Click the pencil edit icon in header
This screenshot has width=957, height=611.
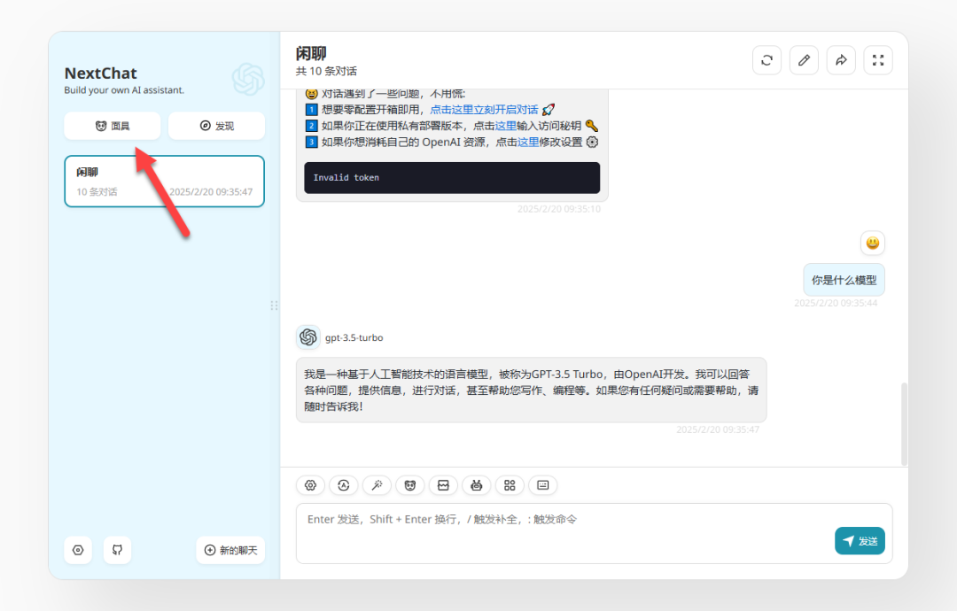point(804,60)
